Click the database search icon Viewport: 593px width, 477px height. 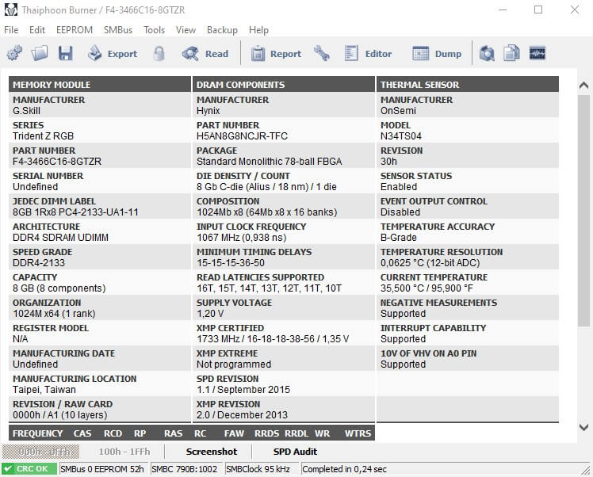487,54
